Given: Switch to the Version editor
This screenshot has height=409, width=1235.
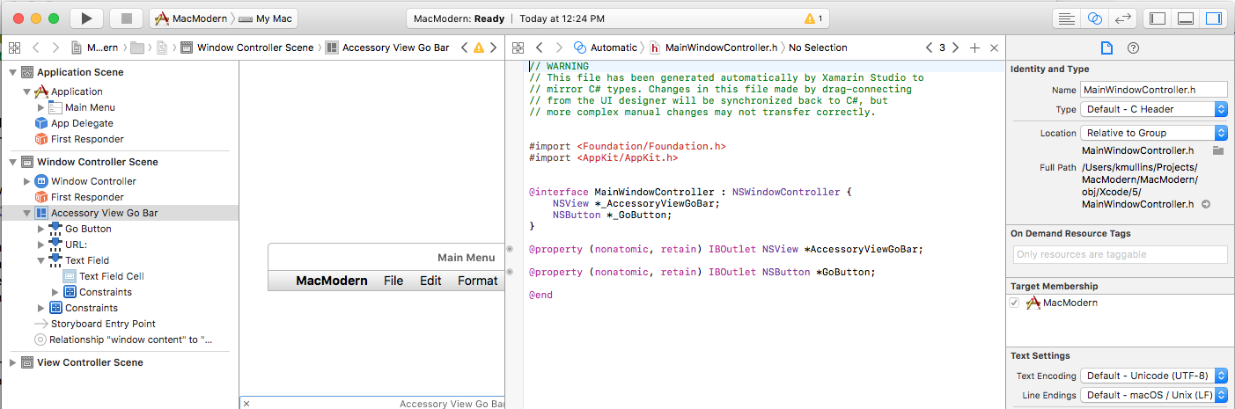Looking at the screenshot, I should (x=1122, y=18).
